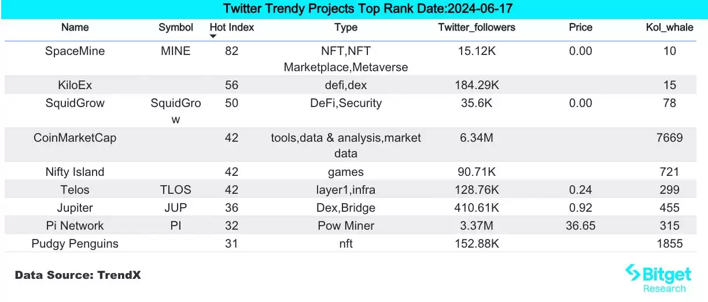This screenshot has height=302, width=708.
Task: Click the Name column header
Action: 75,27
